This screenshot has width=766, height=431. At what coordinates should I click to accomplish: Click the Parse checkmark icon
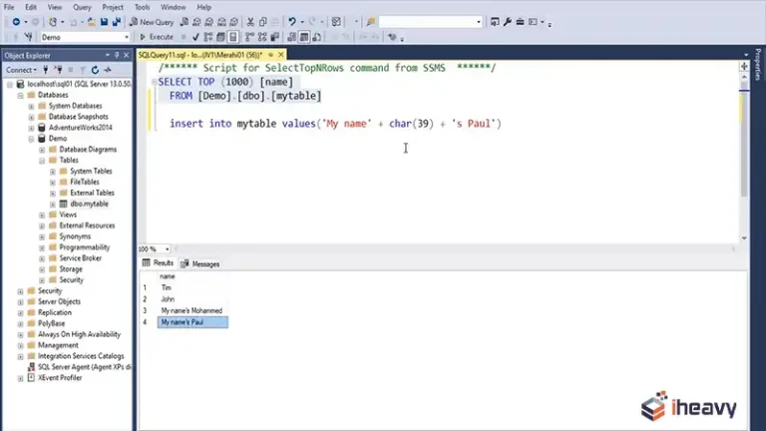click(194, 37)
